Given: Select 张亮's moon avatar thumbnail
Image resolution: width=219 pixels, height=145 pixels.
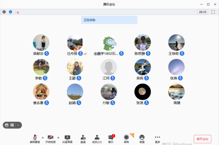Looking at the screenshot, I should (x=143, y=92).
